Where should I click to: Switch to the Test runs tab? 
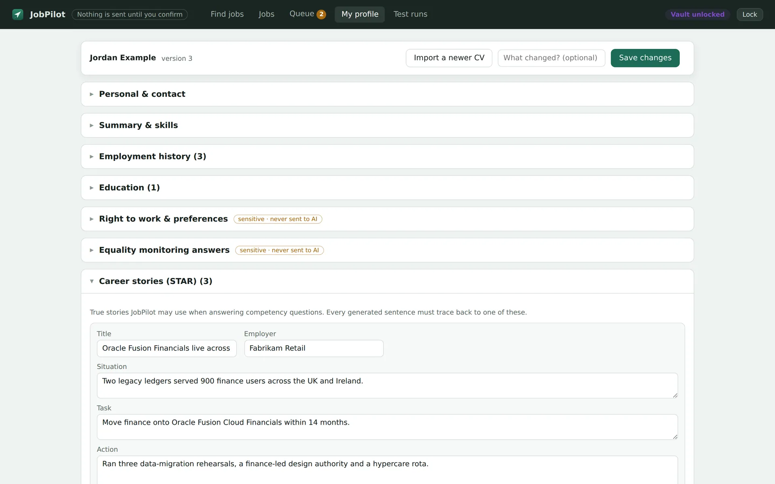pos(410,14)
